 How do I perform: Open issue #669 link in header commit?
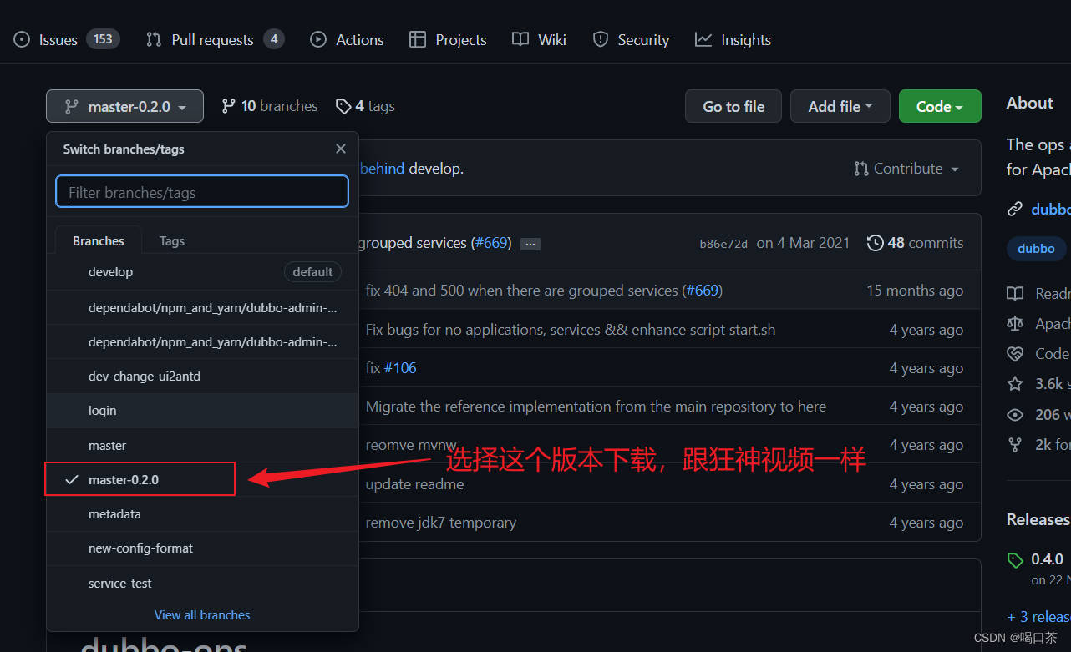(490, 243)
